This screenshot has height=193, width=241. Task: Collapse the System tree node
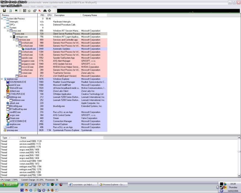(x=5, y=28)
